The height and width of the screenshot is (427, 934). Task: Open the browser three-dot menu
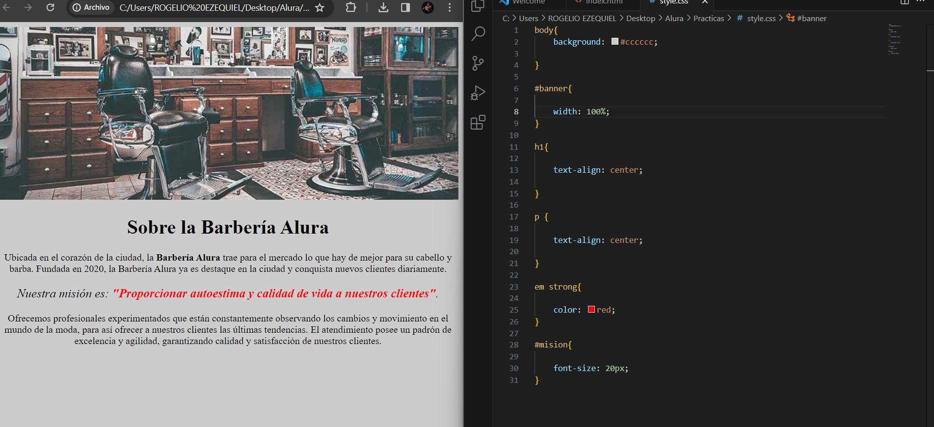click(450, 7)
